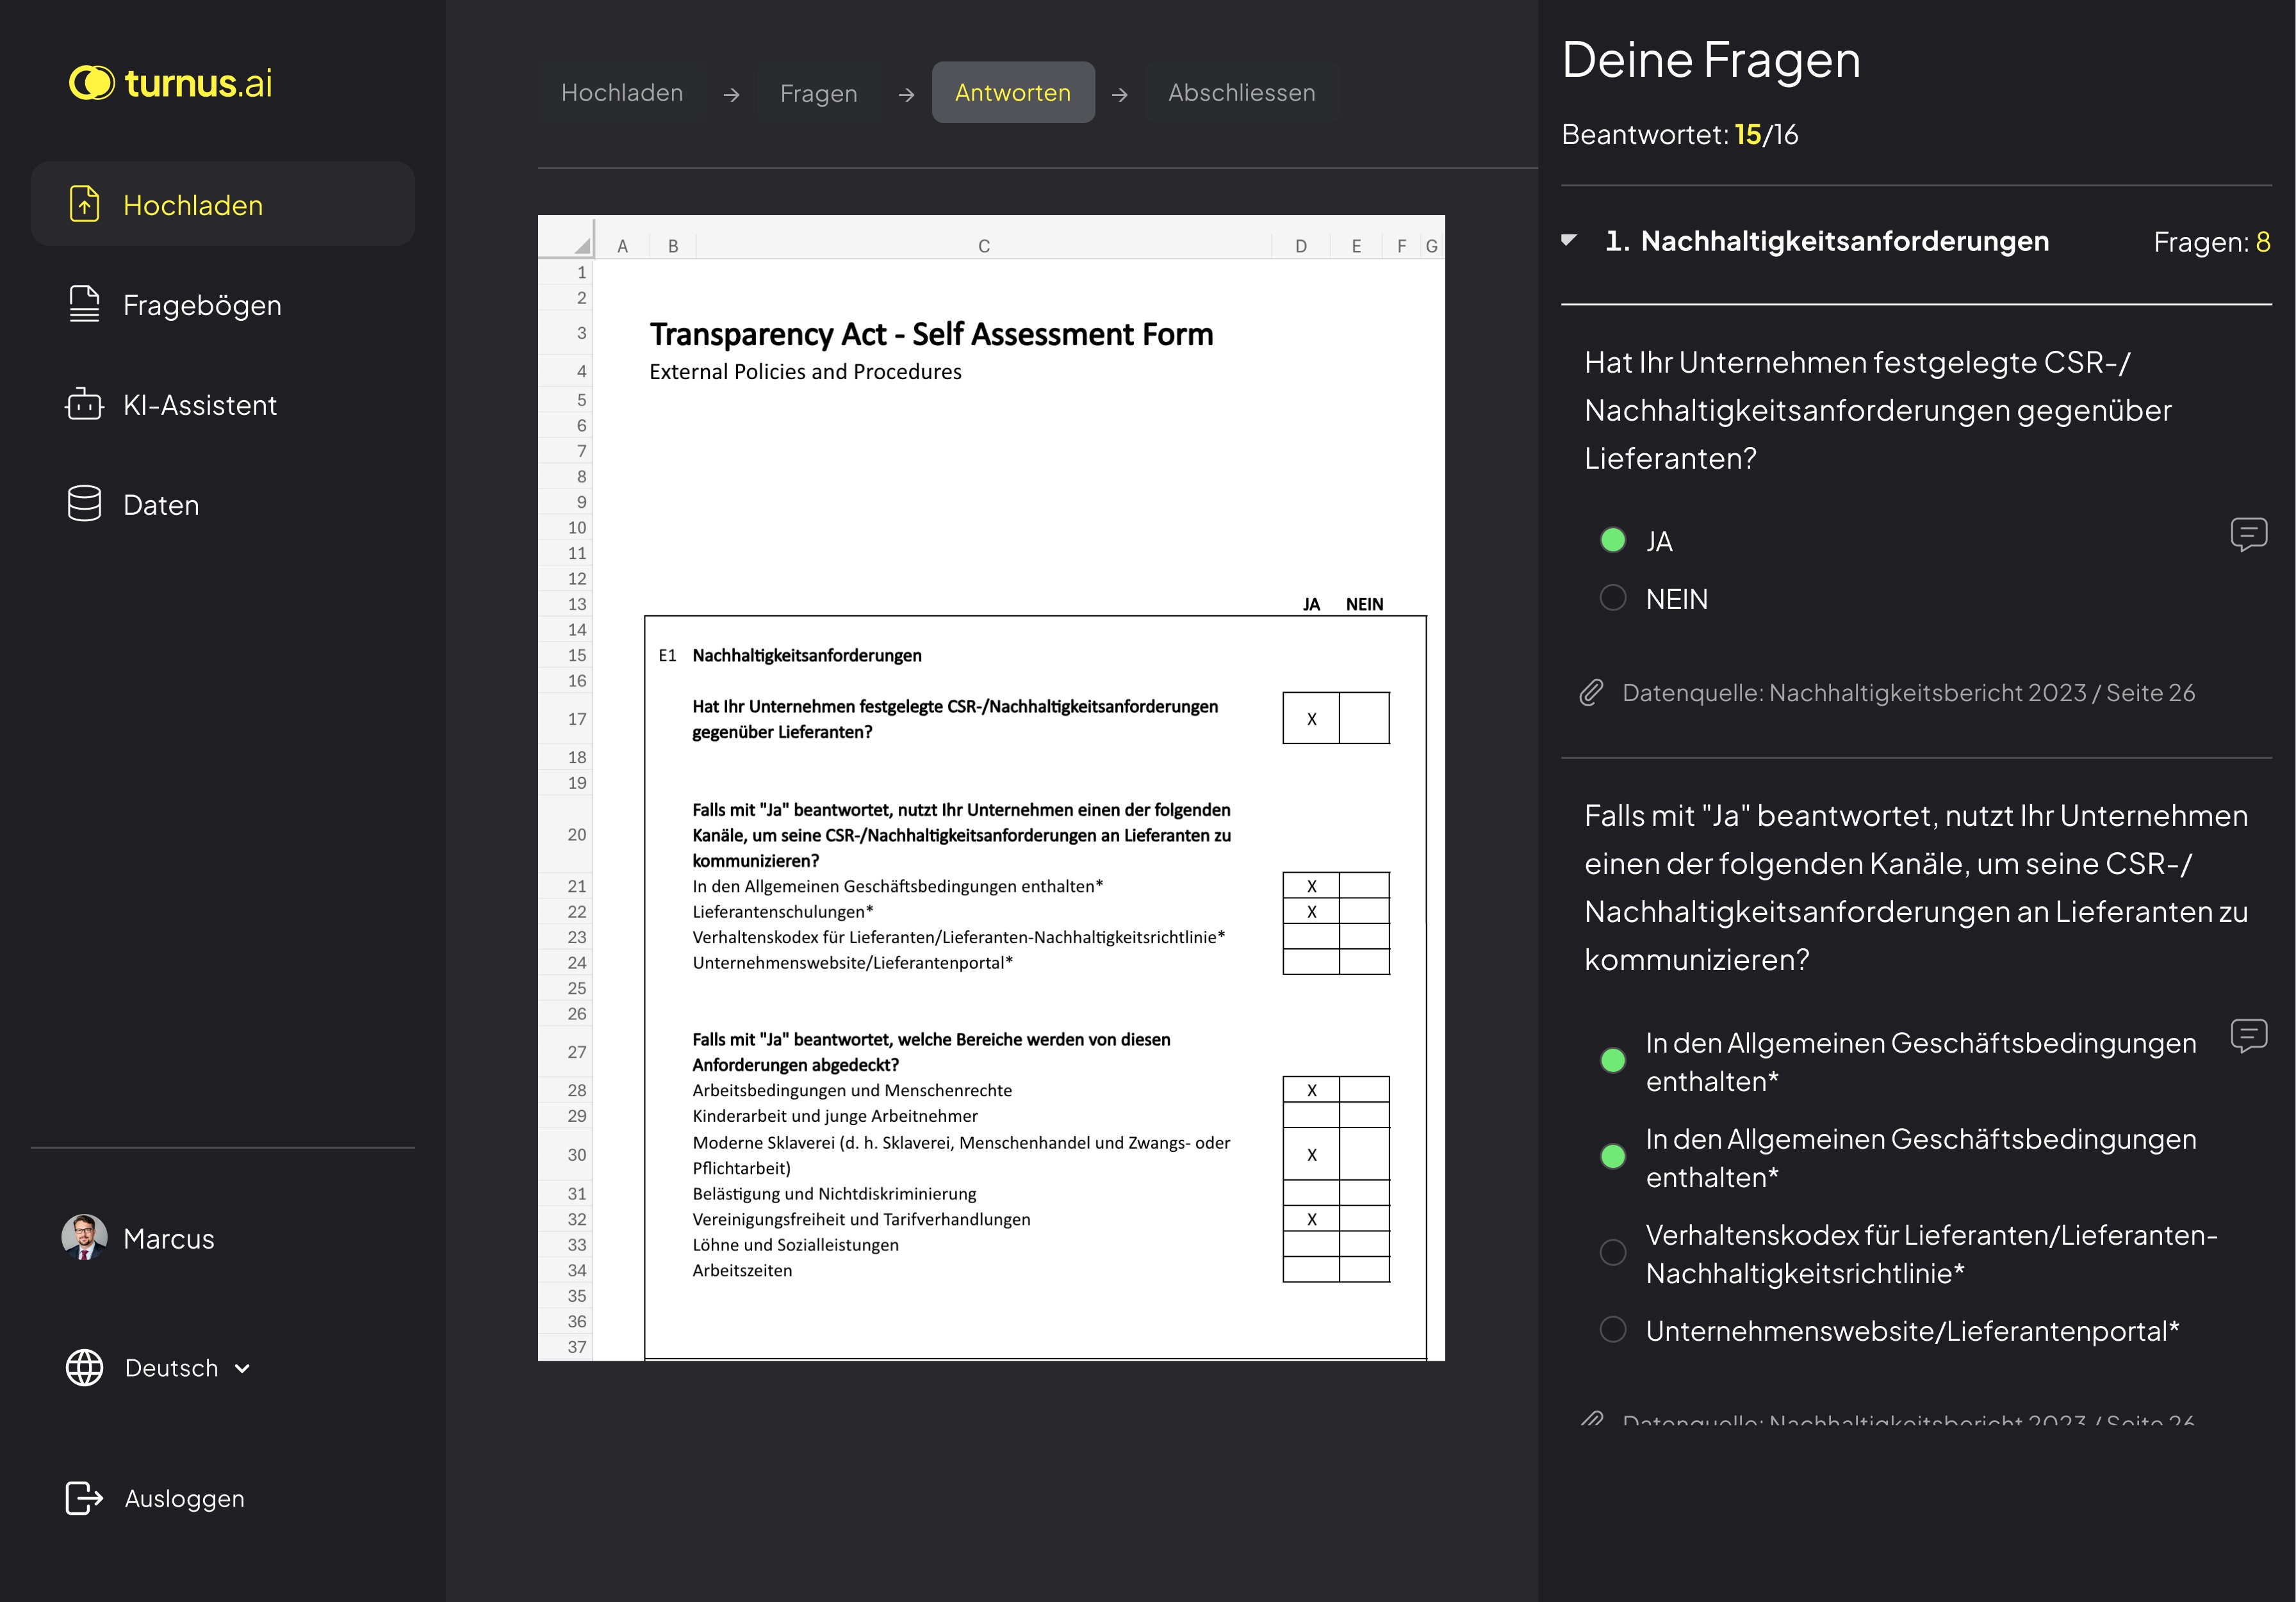This screenshot has height=1602, width=2296.
Task: Open Fragebögen via its document icon
Action: click(x=85, y=303)
